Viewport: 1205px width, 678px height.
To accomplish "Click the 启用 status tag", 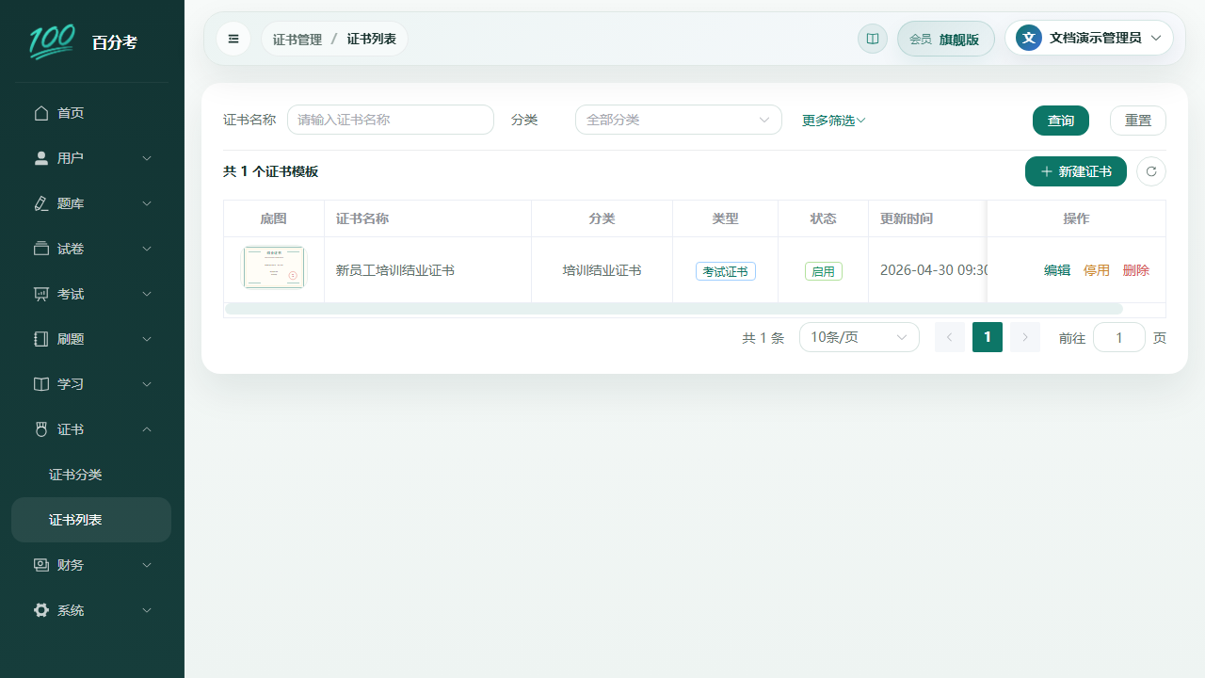I will click(824, 271).
